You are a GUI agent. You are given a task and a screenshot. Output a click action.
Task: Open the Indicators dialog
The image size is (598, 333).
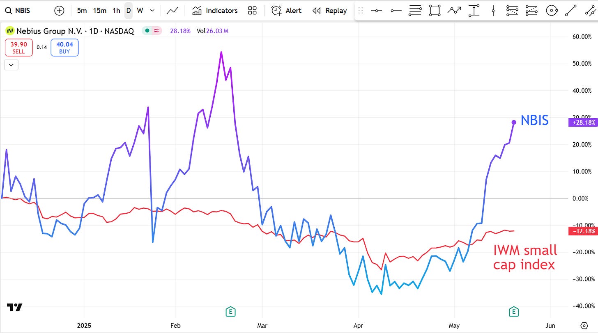pyautogui.click(x=215, y=11)
